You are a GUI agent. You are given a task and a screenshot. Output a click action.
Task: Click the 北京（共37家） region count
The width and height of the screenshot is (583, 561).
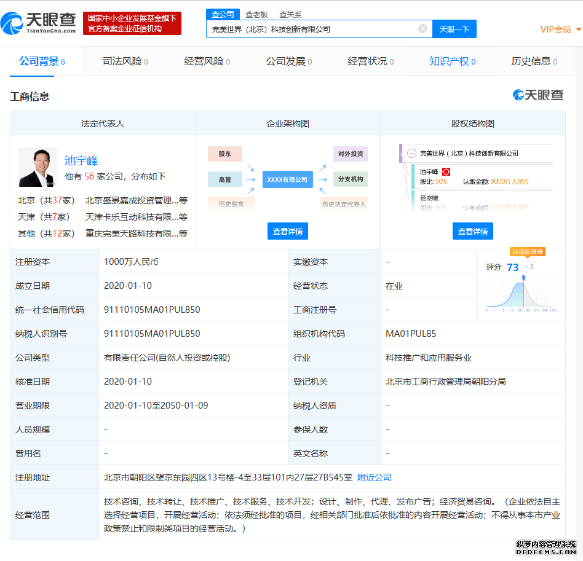pos(46,201)
